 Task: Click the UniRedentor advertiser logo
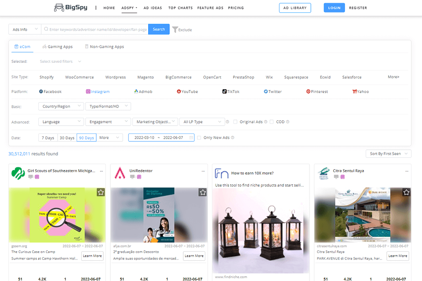pos(120,173)
